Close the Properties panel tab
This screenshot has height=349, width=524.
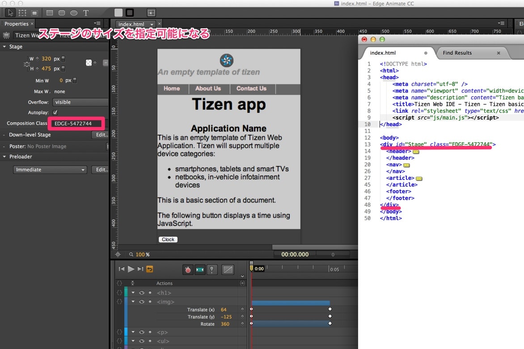(32, 24)
